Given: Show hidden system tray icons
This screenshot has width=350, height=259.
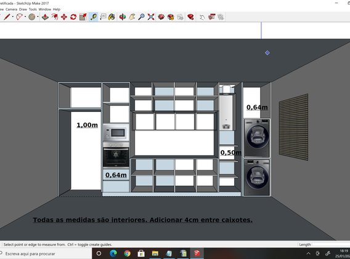Looking at the screenshot, I should point(309,253).
